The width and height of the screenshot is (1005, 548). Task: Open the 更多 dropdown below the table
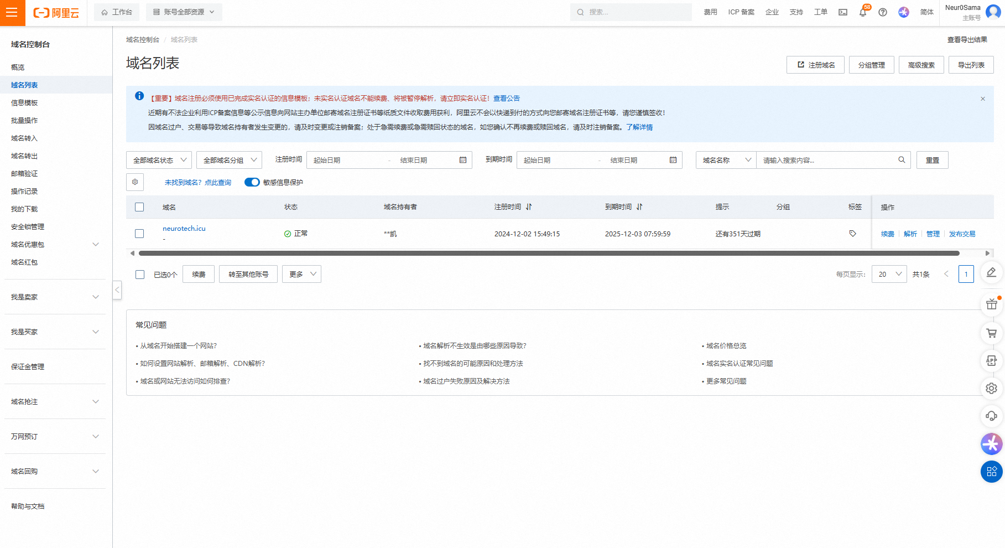301,274
